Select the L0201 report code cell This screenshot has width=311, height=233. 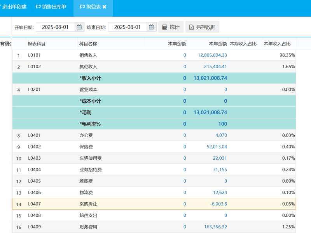[x=34, y=90]
